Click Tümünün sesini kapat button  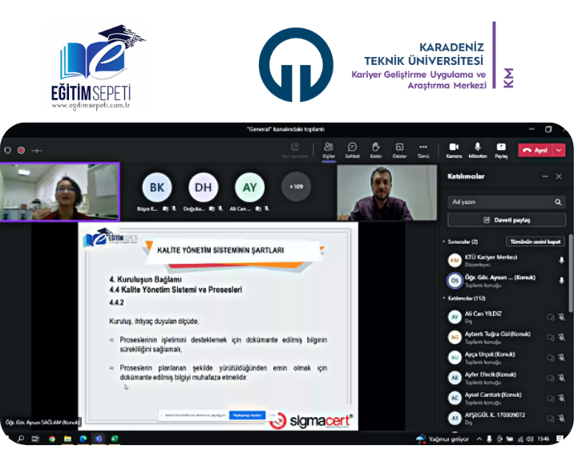535,241
